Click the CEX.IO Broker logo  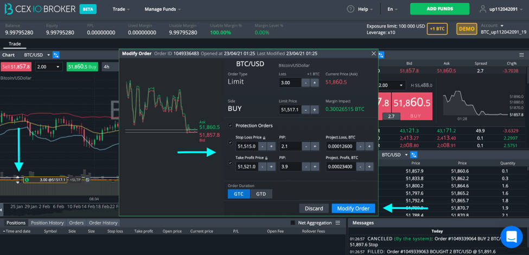pyautogui.click(x=40, y=9)
